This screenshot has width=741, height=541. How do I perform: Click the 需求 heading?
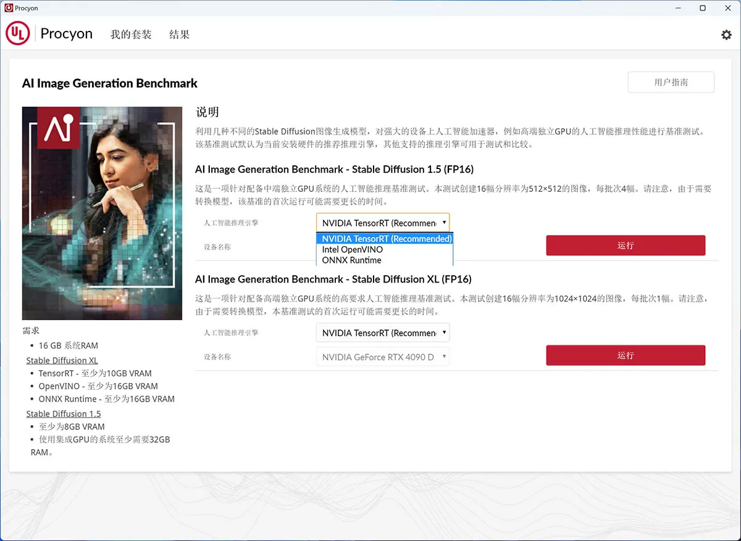coord(31,331)
